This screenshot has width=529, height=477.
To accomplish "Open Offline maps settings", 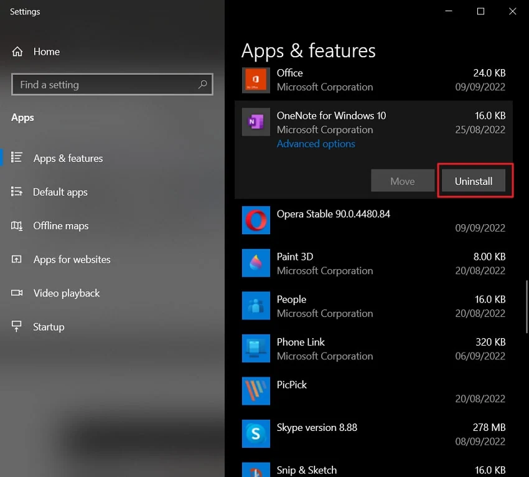I will [x=60, y=226].
